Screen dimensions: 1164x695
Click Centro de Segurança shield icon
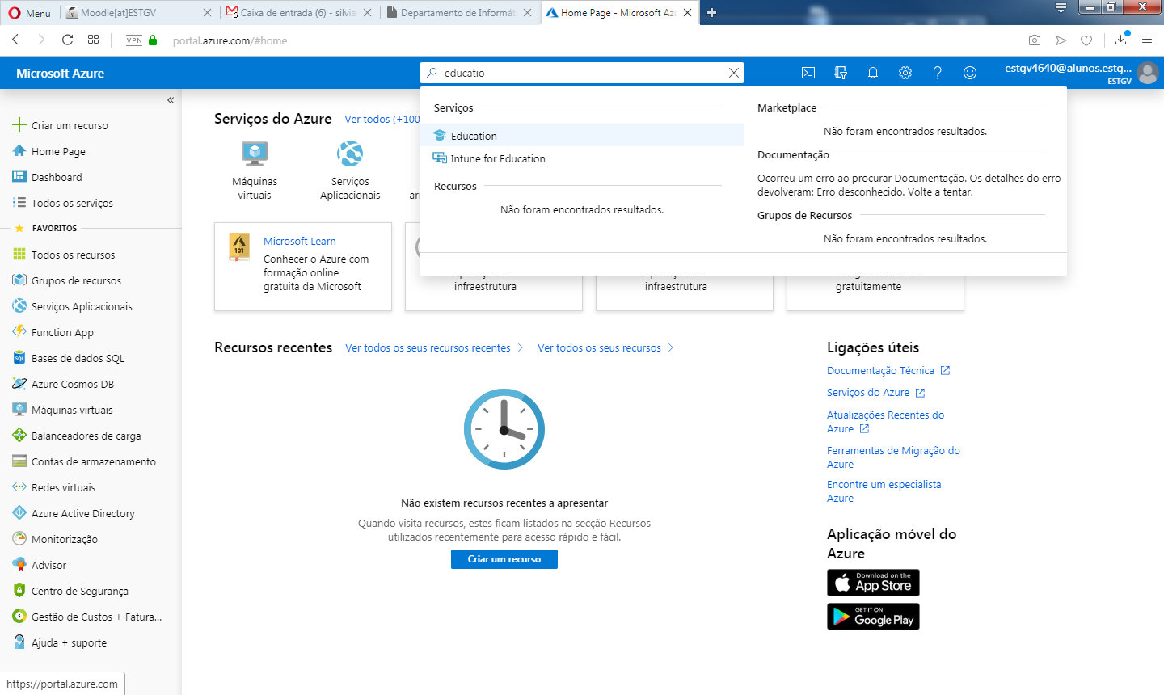[19, 591]
